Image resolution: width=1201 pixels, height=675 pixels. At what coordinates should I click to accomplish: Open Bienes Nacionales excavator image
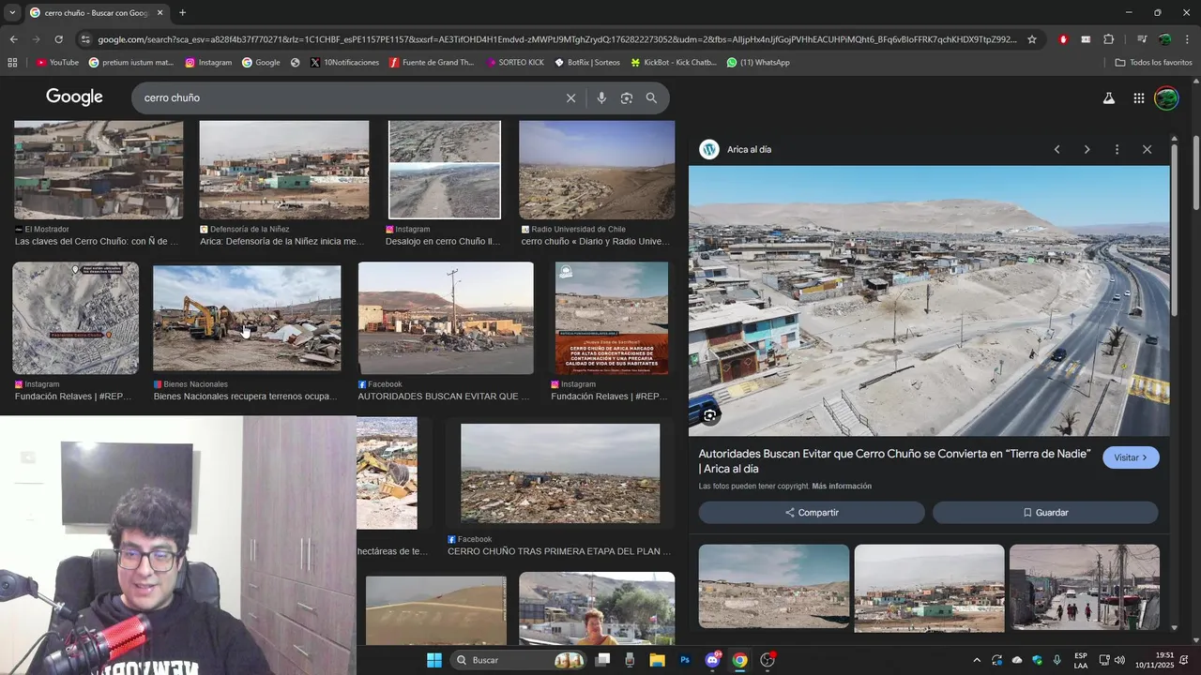[x=247, y=319]
